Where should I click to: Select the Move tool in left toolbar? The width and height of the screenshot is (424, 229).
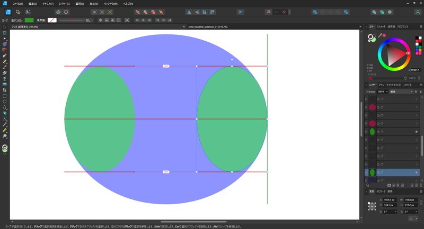point(5,27)
